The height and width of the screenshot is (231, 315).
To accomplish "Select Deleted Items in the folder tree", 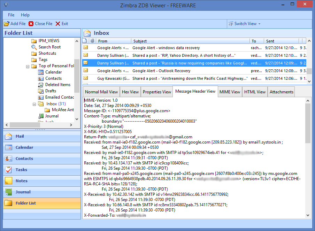I will point(58,85).
